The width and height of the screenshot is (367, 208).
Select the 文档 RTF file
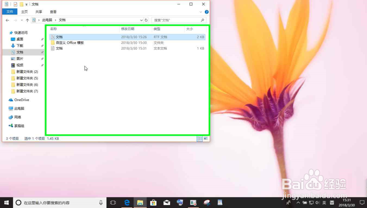coord(127,37)
